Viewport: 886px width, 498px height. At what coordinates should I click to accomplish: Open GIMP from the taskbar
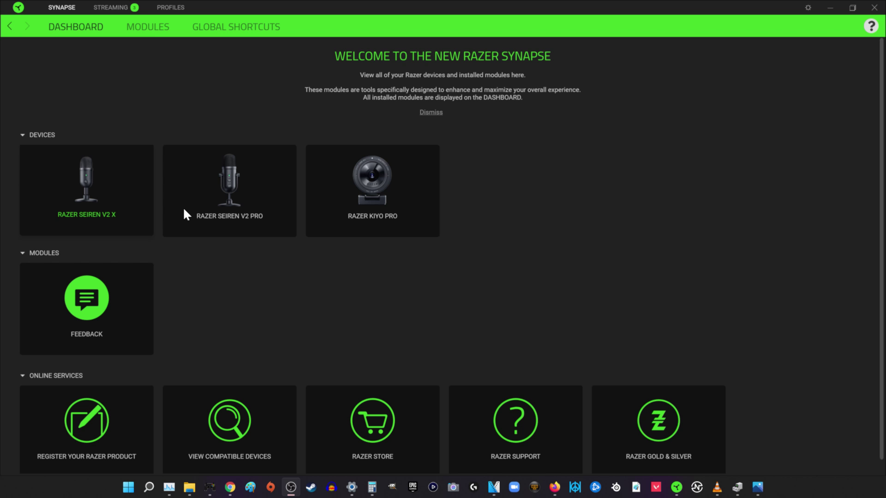point(392,487)
